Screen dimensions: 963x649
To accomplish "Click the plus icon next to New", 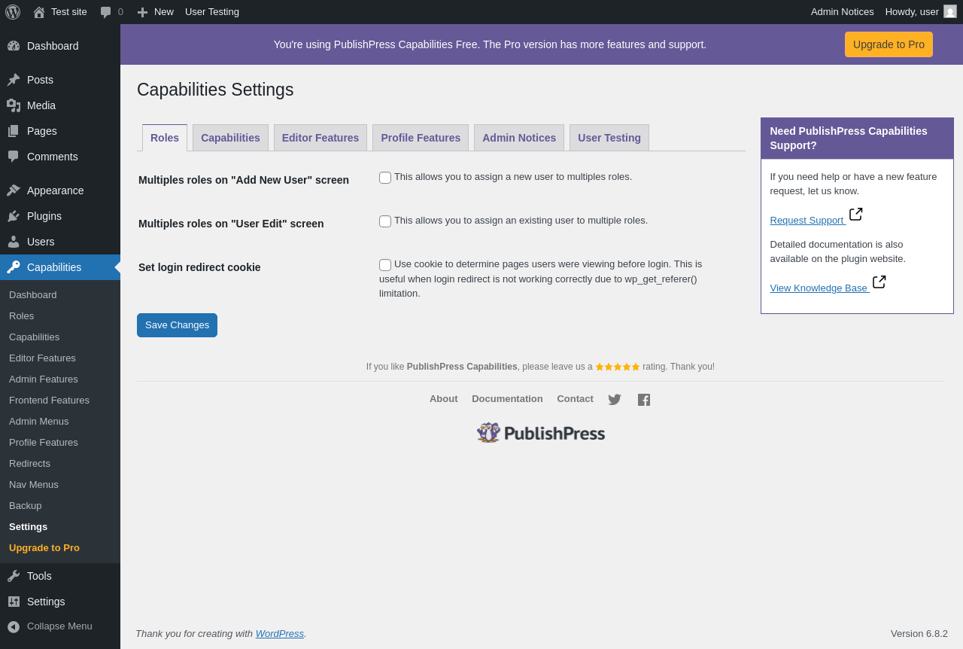I will pyautogui.click(x=142, y=12).
